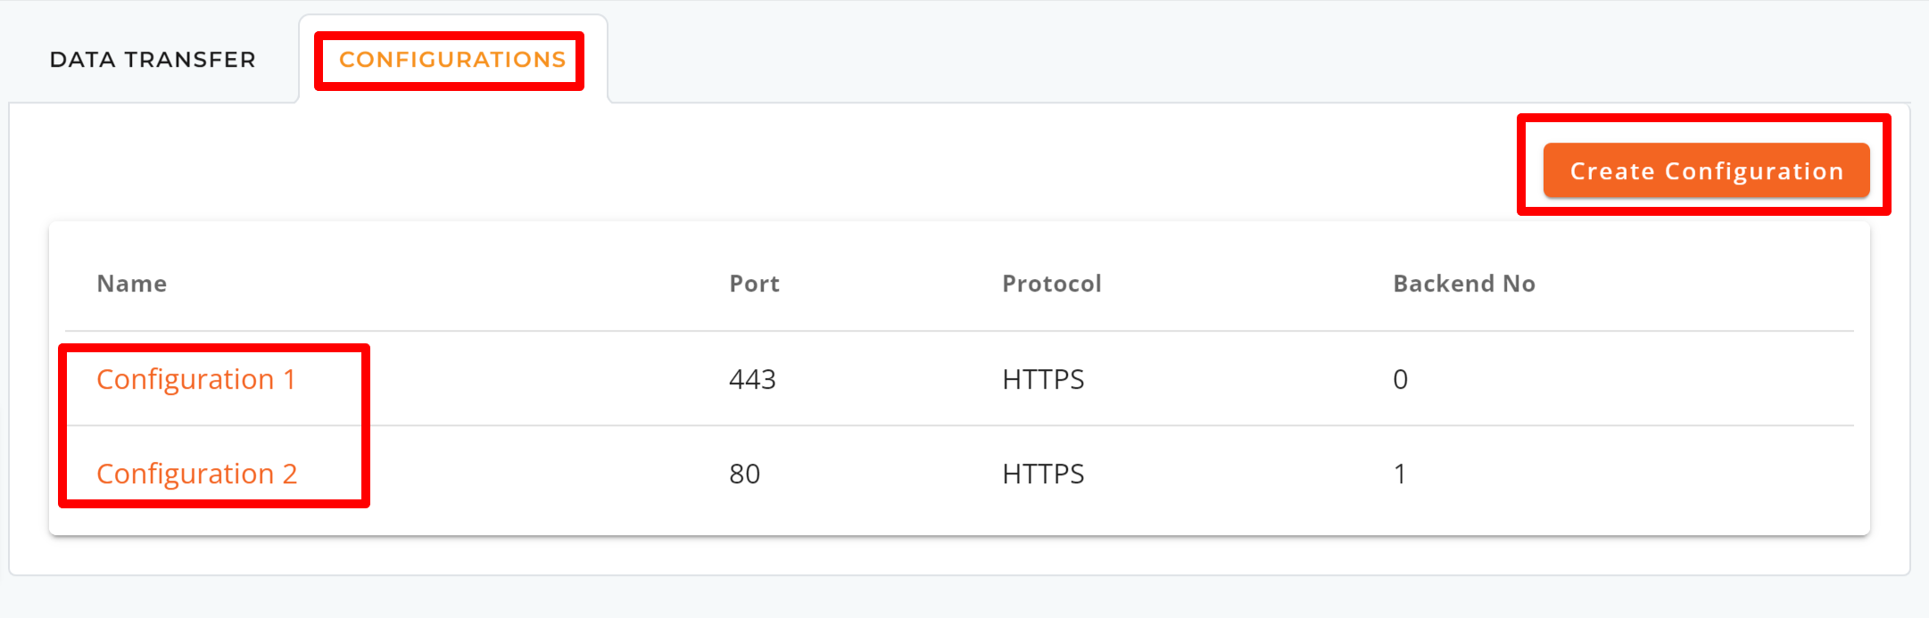Click backend number 1 for Configuration 2
The width and height of the screenshot is (1929, 618).
(x=1400, y=474)
